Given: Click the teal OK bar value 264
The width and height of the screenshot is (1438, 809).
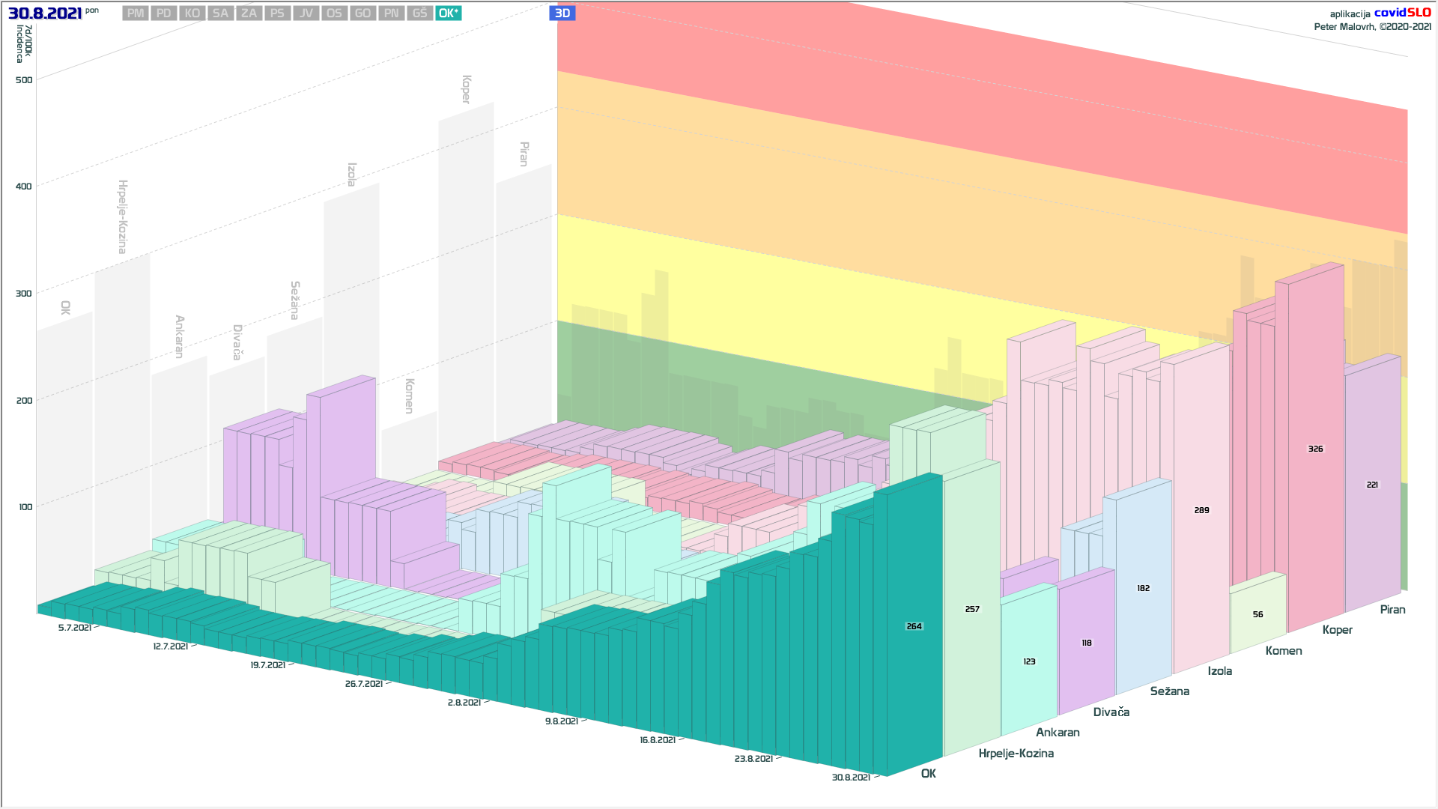Looking at the screenshot, I should pyautogui.click(x=914, y=626).
